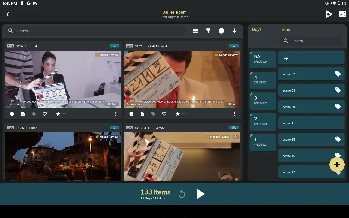Go back using the back arrow
The image size is (349, 218).
[8, 14]
